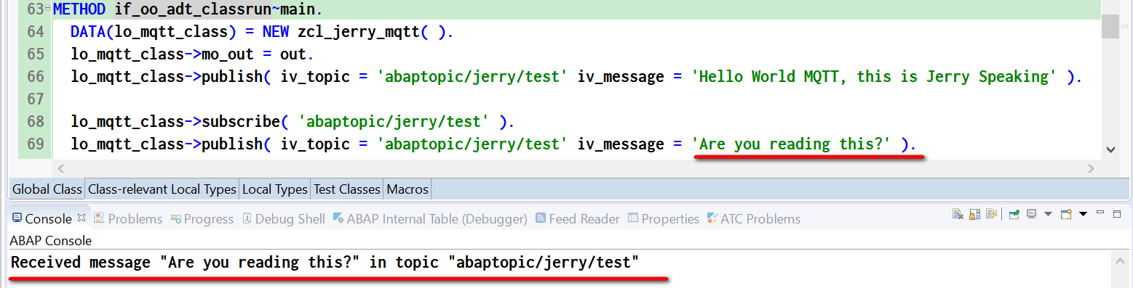Clear the ABAP console output
1133x288 pixels.
958,214
